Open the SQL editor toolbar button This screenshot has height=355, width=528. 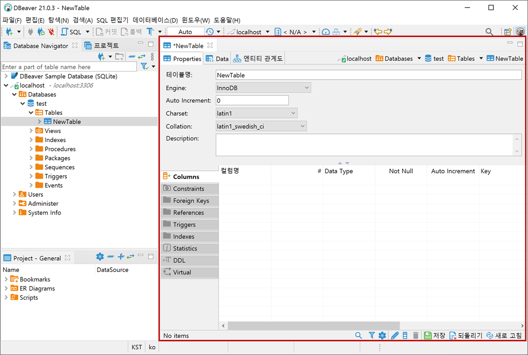tap(72, 31)
